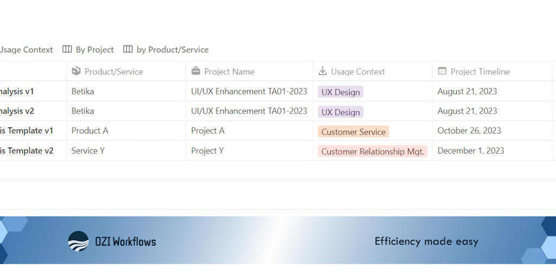Screen dimensions: 556x278
Task: Select the Betika cell in the v1 row
Action: click(x=126, y=91)
